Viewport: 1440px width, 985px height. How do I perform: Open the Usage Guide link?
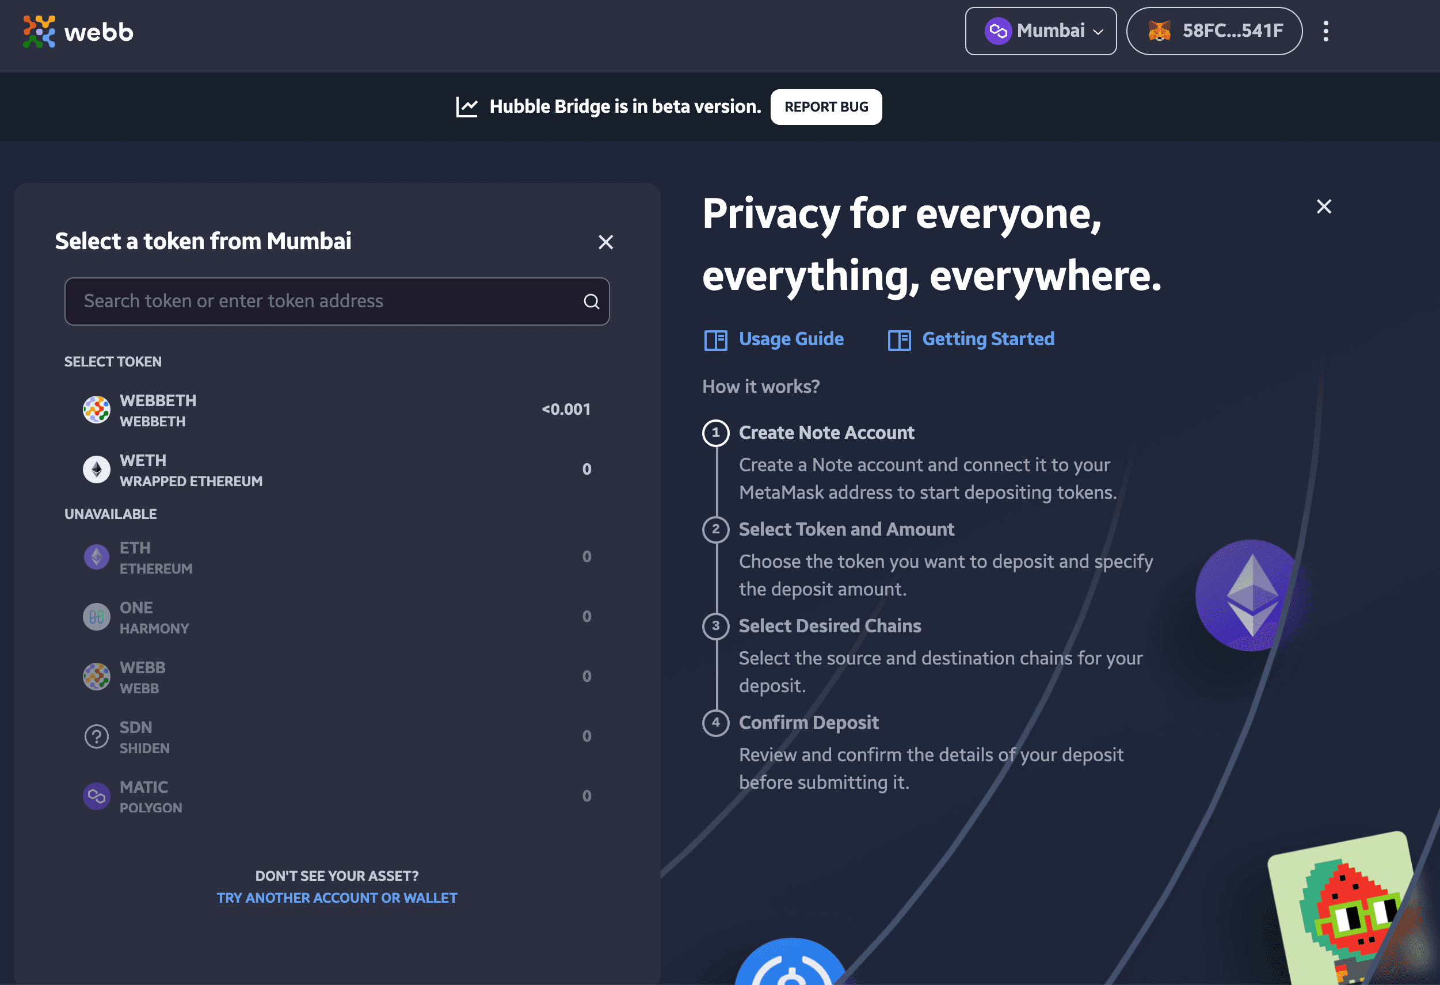[791, 339]
